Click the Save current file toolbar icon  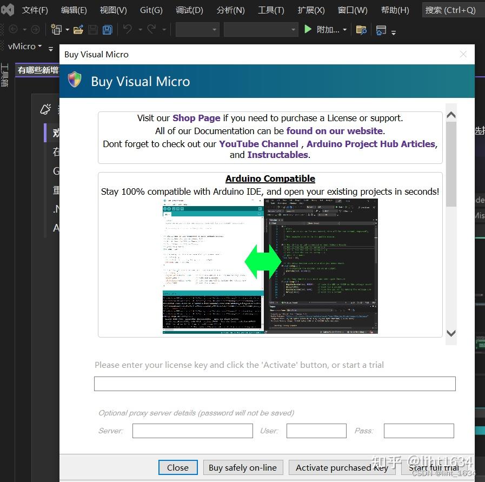92,30
